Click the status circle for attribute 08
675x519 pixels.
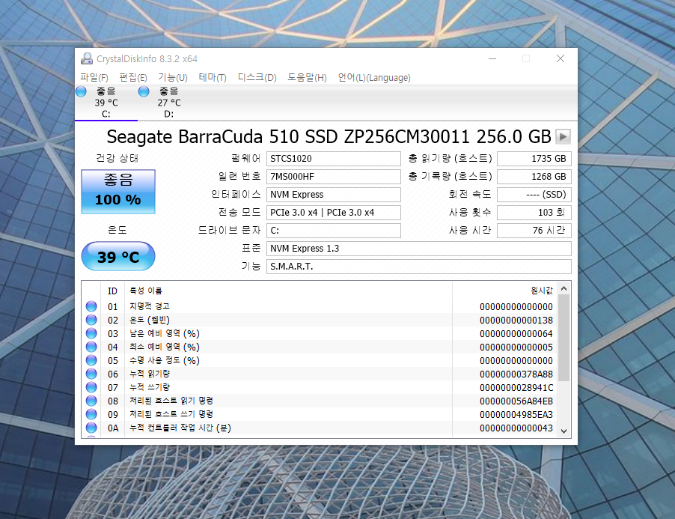tap(91, 401)
